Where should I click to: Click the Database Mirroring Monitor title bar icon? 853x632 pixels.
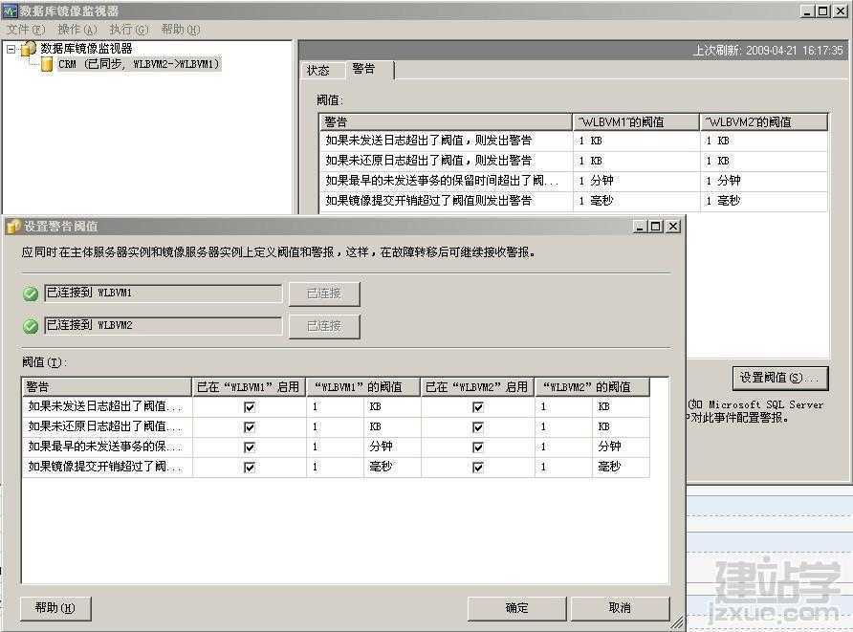10,11
